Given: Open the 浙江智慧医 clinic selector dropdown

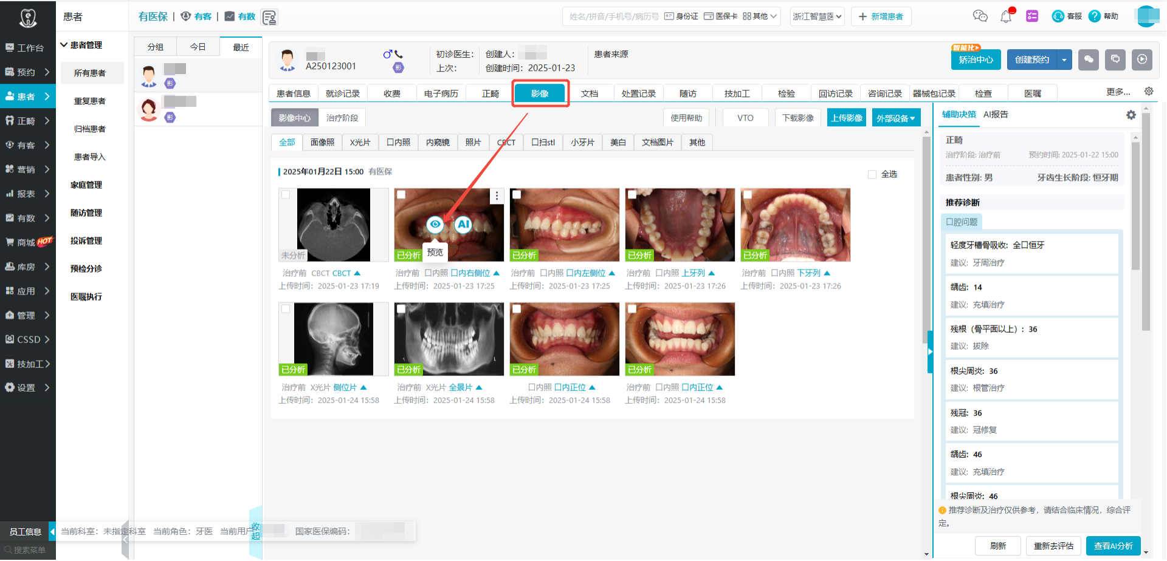Looking at the screenshot, I should pos(817,16).
